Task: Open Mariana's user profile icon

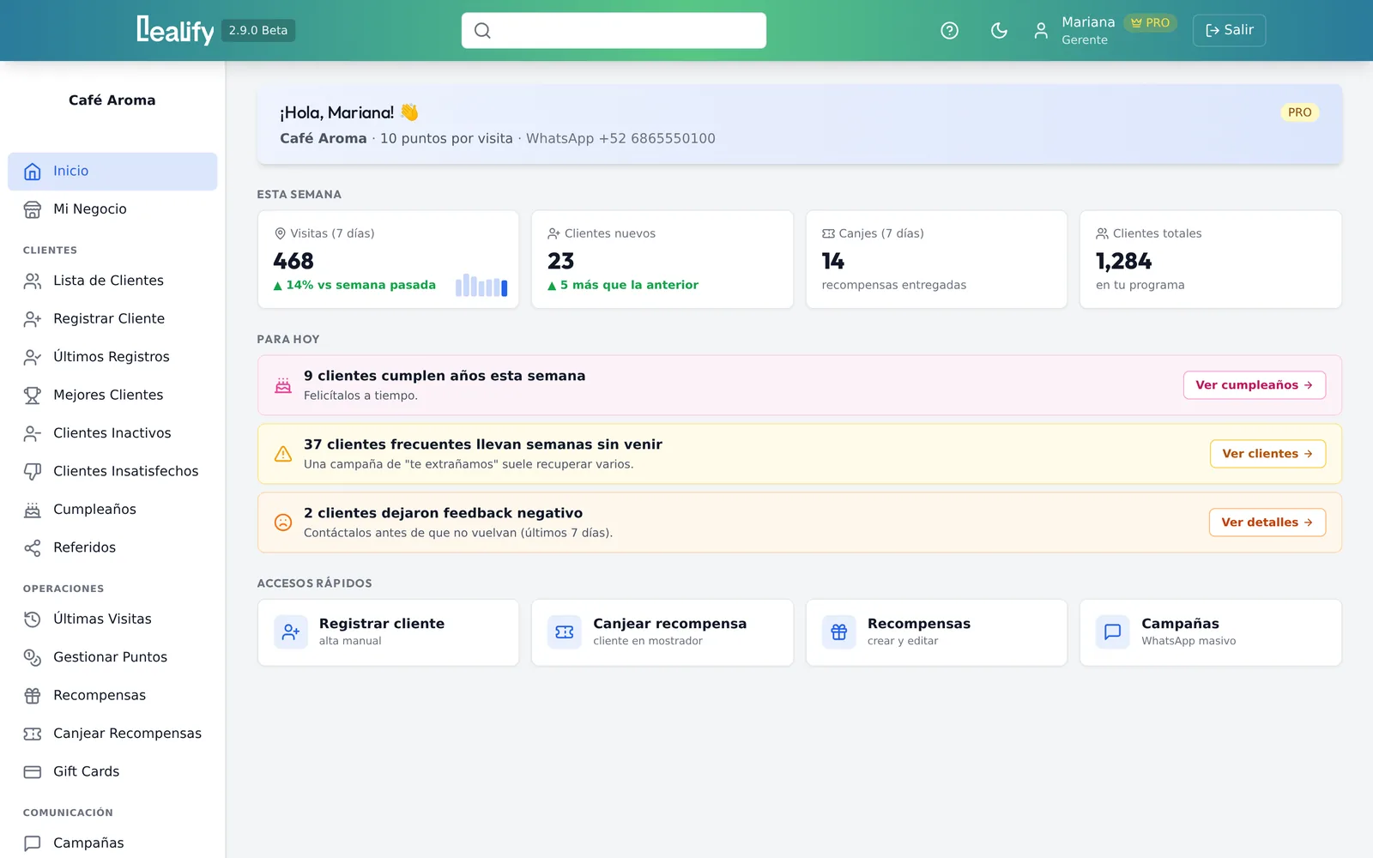Action: click(x=1041, y=31)
